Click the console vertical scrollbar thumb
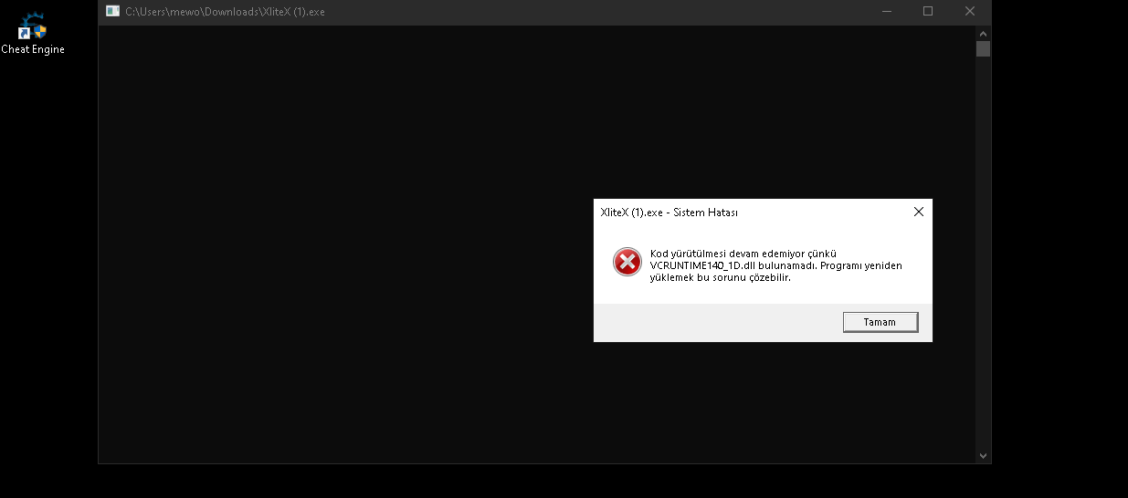1128x498 pixels. [983, 48]
